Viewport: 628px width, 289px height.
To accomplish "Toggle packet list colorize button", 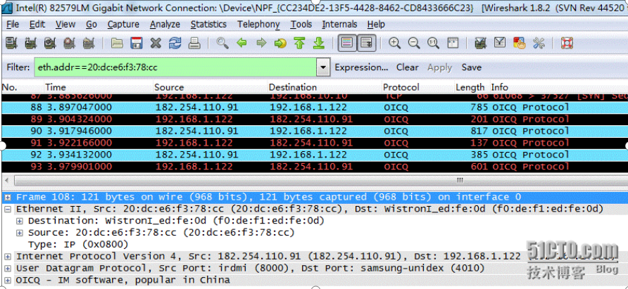I will click(x=347, y=43).
